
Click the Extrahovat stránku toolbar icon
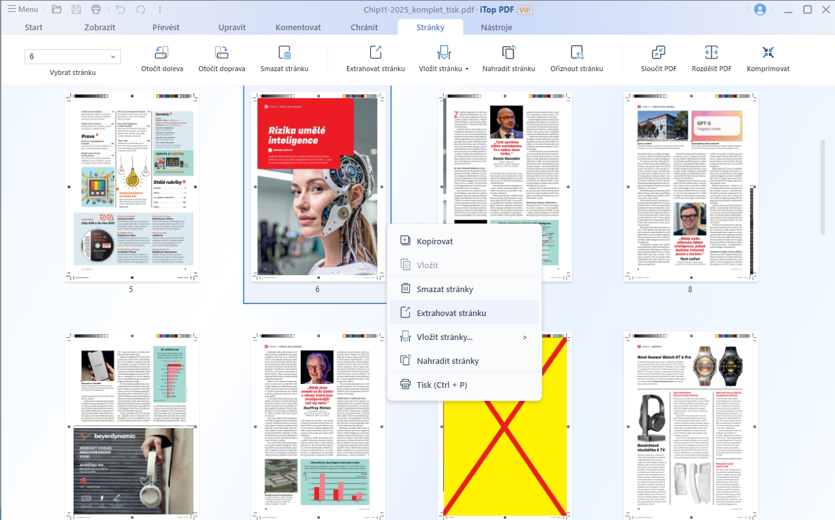[375, 53]
